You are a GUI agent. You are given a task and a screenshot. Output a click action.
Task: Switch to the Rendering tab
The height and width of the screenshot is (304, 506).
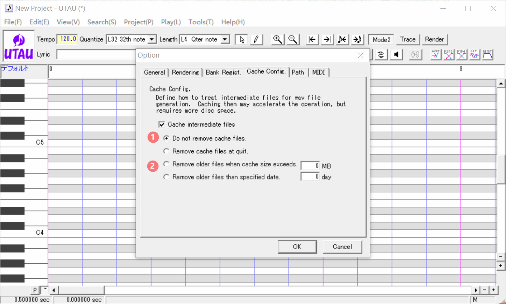(x=185, y=72)
